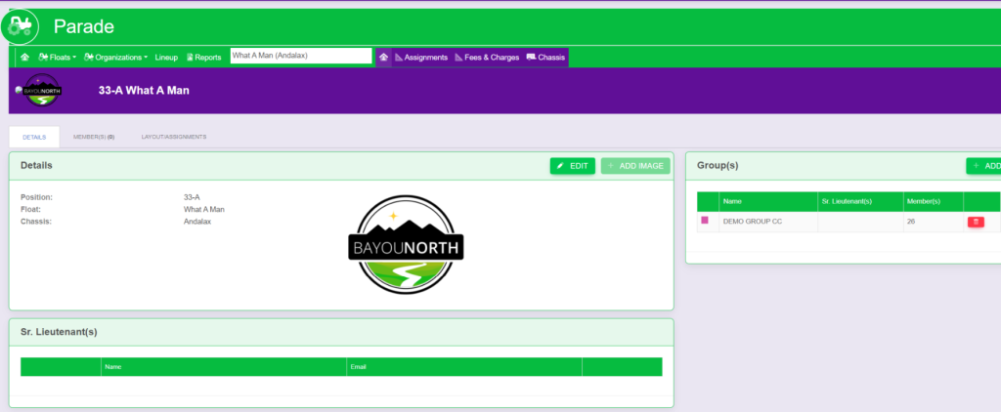Click Add button in Group(s) panel
Viewport: 1001px width, 412px height.
point(985,166)
